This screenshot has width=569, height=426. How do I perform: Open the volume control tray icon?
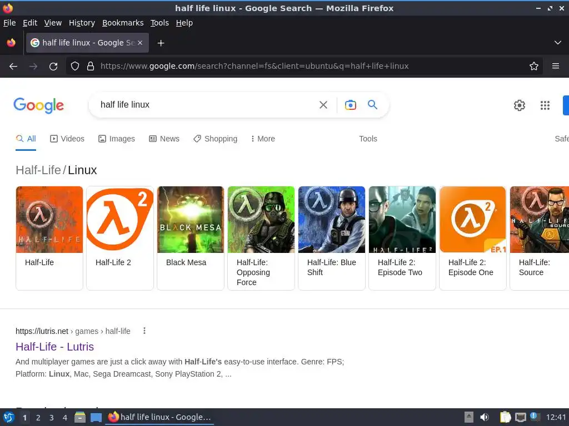pos(484,417)
